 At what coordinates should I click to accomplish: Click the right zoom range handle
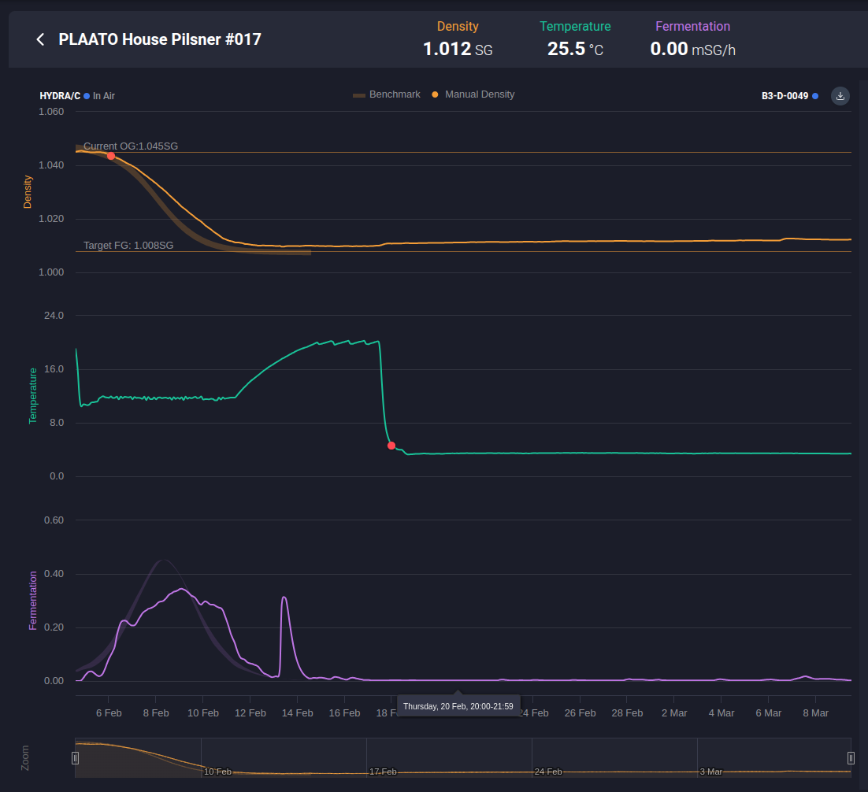click(x=851, y=757)
